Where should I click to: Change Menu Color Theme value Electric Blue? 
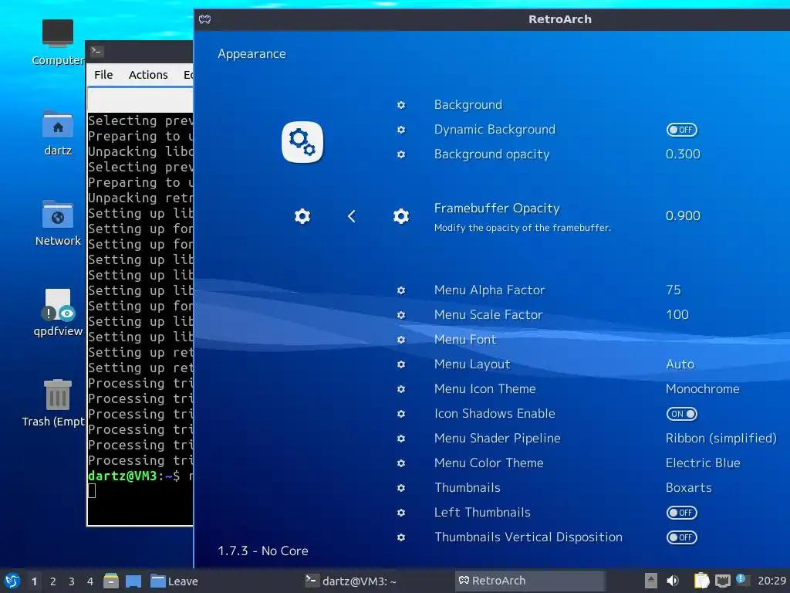tap(703, 463)
